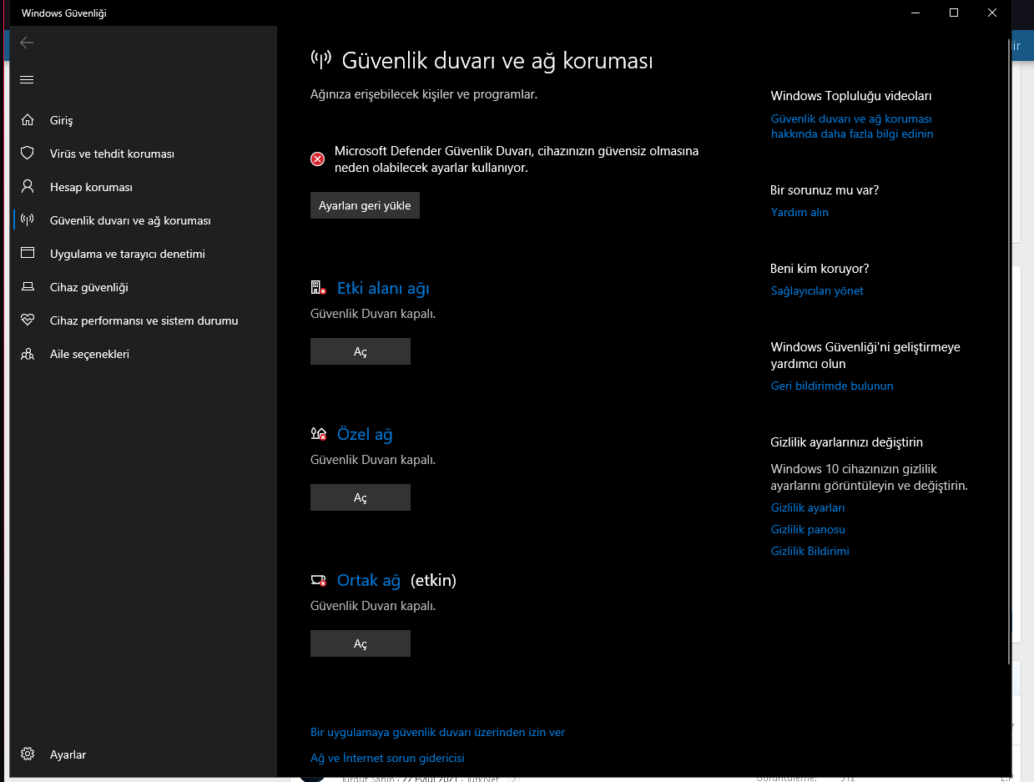Click the "Windows Topluluğu videoları" heading
This screenshot has height=782, width=1034.
point(851,96)
